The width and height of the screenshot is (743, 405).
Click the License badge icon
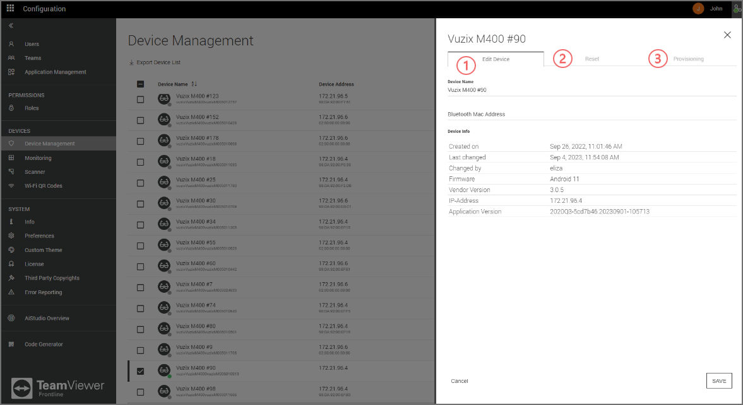coord(11,264)
